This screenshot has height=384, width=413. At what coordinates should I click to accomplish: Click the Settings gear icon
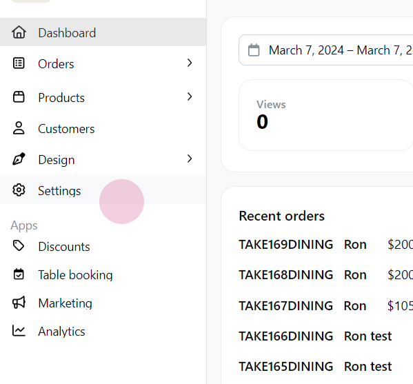click(19, 190)
